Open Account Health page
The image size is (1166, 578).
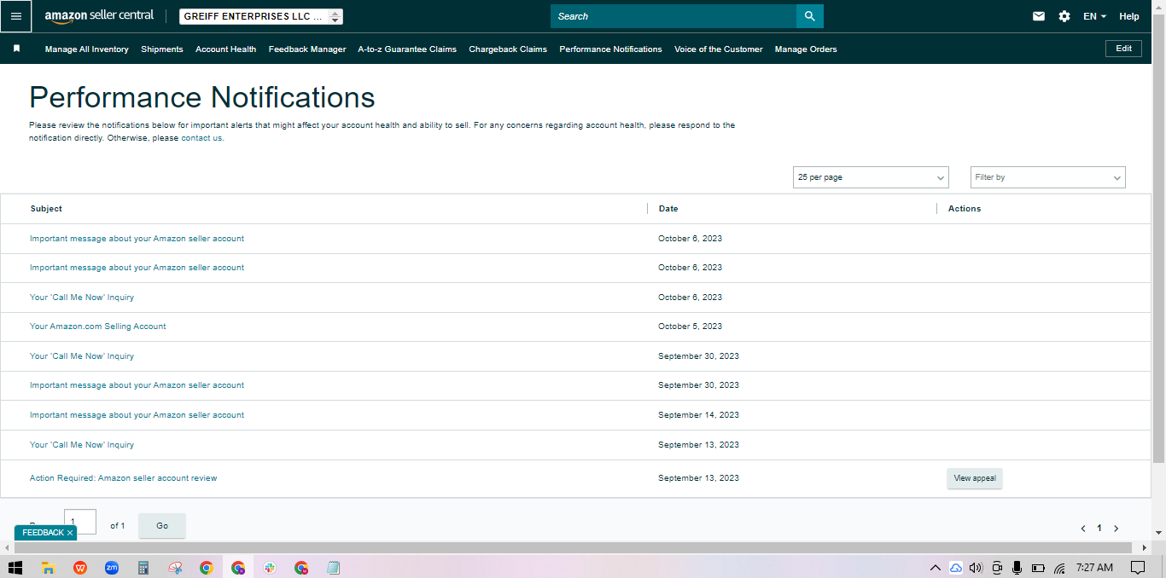tap(225, 49)
